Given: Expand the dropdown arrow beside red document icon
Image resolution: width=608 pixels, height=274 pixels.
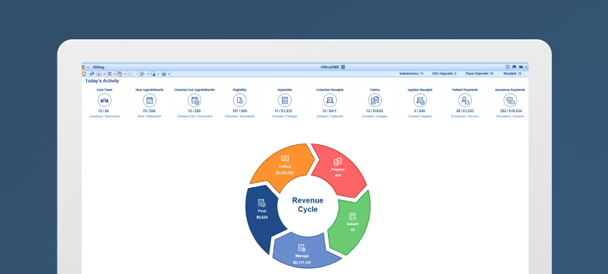Looking at the screenshot, I should pyautogui.click(x=125, y=74).
